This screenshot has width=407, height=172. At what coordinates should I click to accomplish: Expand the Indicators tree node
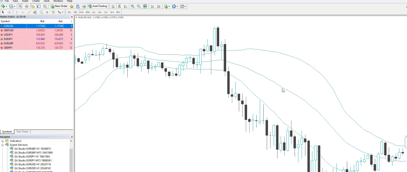pyautogui.click(x=3, y=141)
